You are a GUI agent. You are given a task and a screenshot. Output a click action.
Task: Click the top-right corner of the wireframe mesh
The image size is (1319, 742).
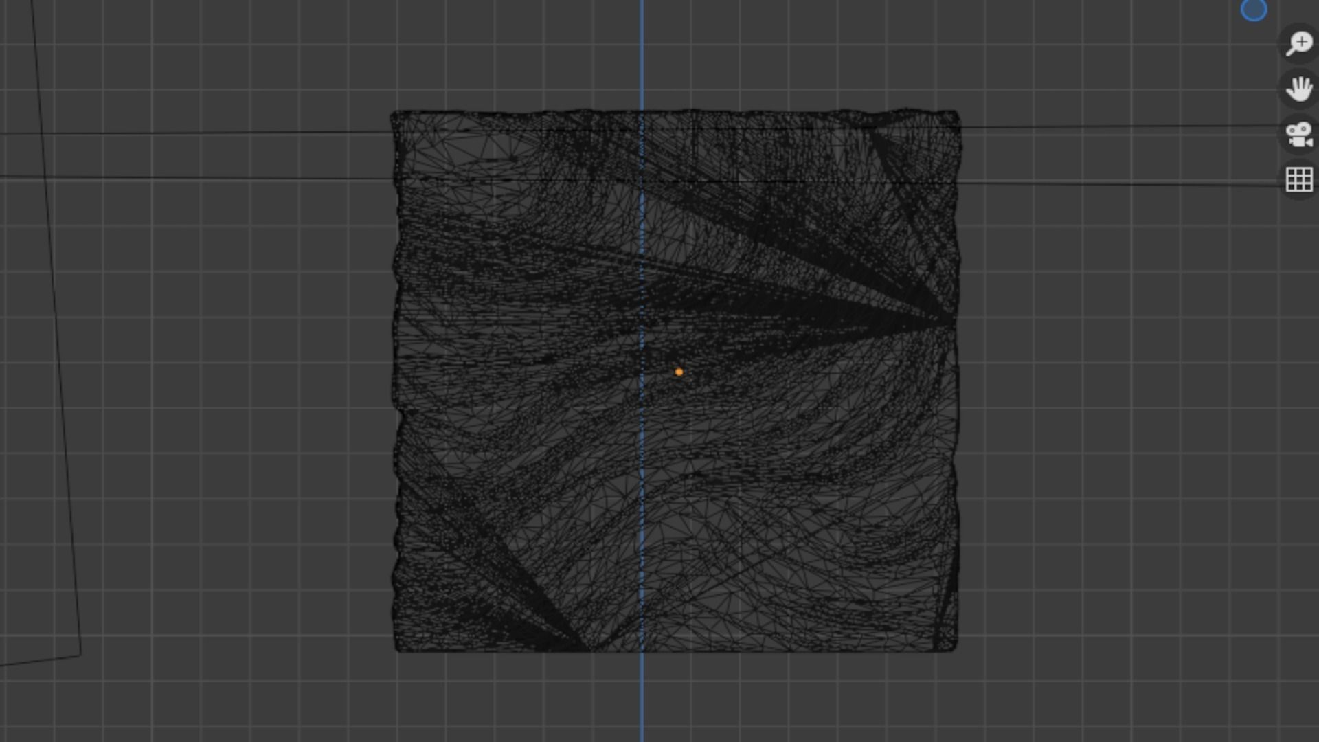(x=956, y=114)
